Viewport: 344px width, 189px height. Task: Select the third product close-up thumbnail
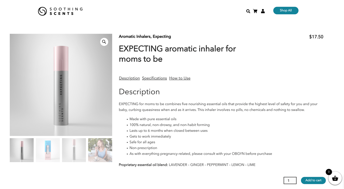pyautogui.click(x=74, y=150)
